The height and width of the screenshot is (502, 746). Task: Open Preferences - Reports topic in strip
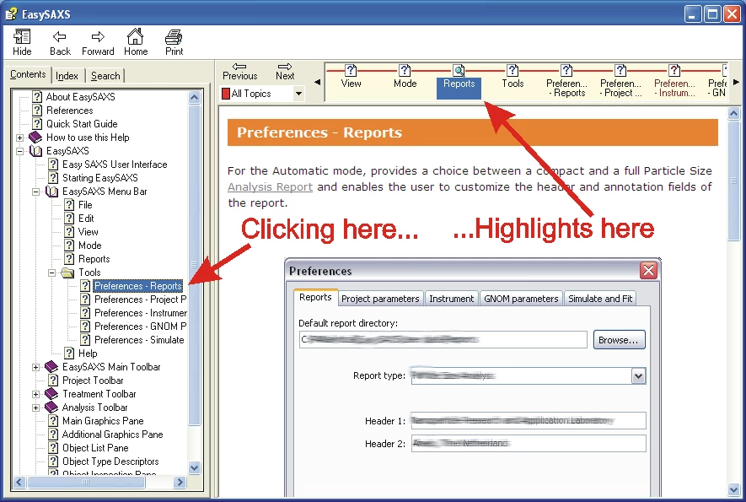pyautogui.click(x=566, y=82)
